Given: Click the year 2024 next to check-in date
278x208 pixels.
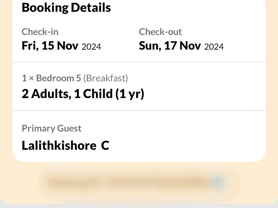Looking at the screenshot, I should 91,47.
